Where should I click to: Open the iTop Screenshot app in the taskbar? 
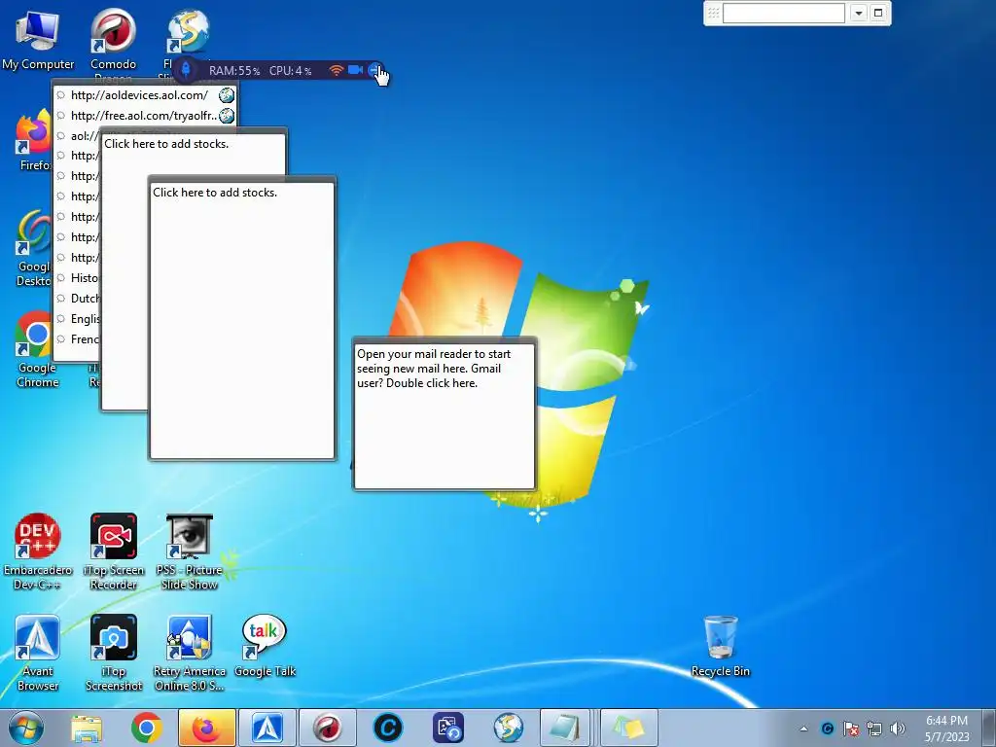click(x=448, y=728)
